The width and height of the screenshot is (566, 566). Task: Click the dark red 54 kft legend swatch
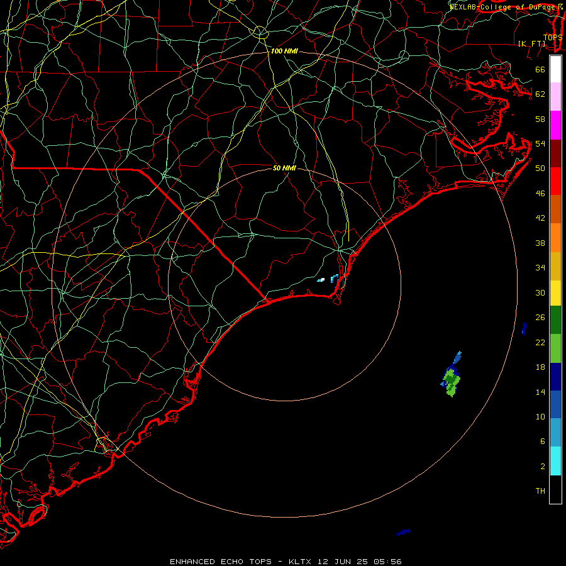(x=555, y=153)
